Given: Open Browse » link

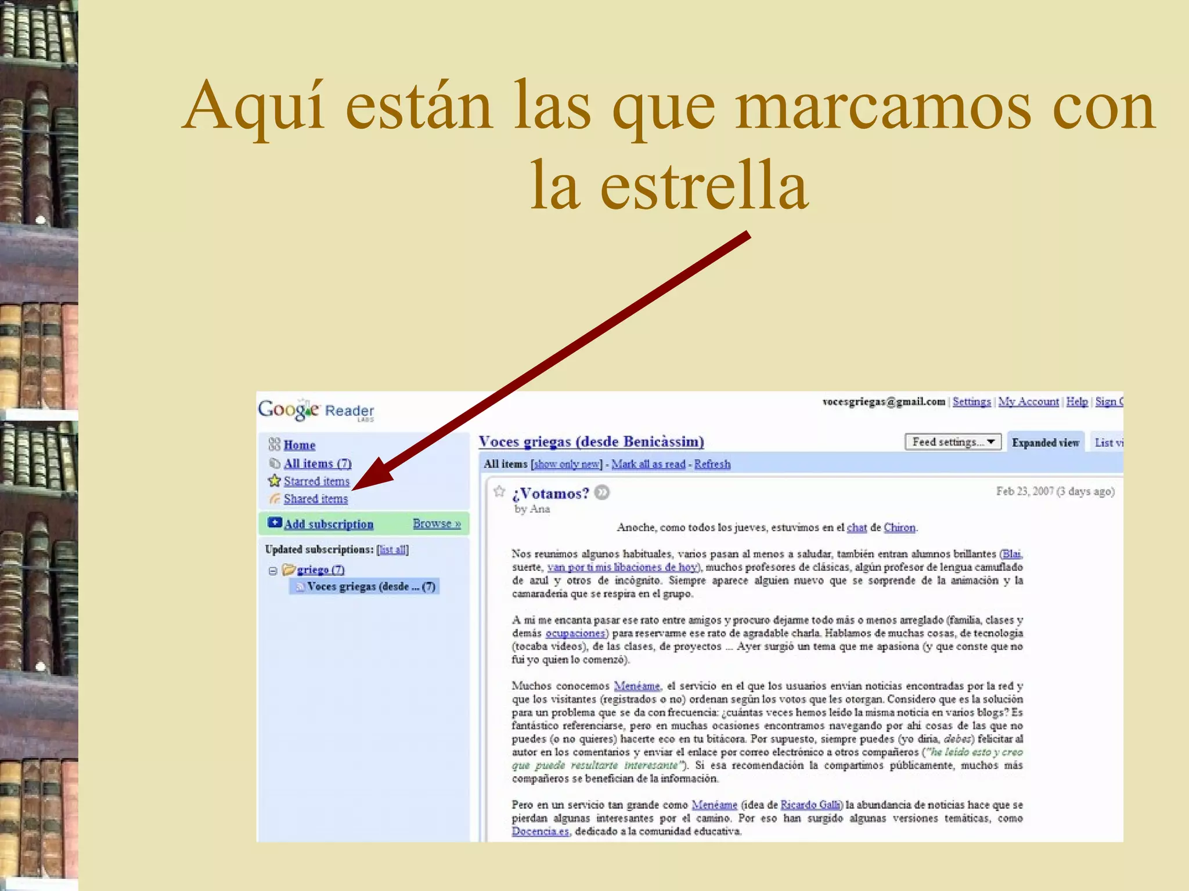Looking at the screenshot, I should [437, 523].
